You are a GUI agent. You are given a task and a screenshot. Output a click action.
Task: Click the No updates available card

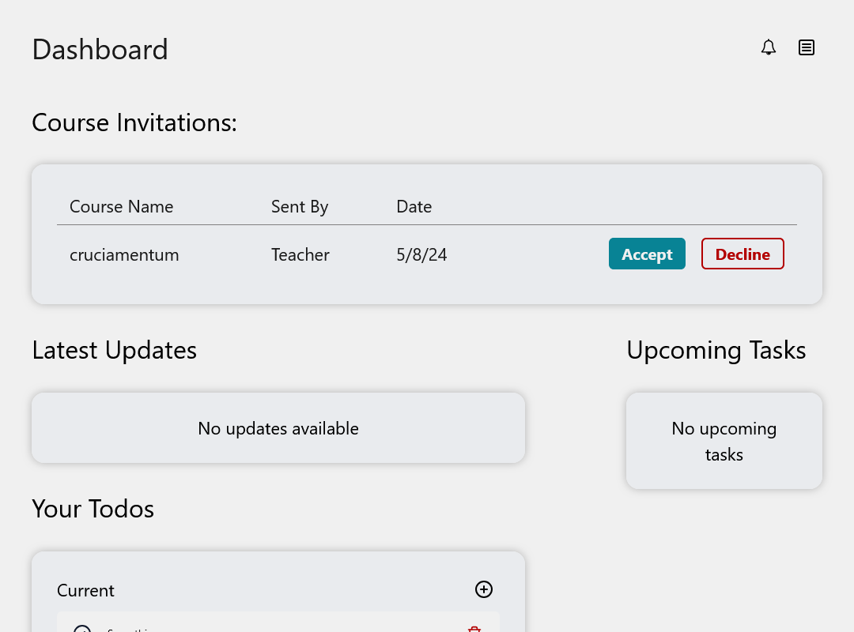(278, 428)
